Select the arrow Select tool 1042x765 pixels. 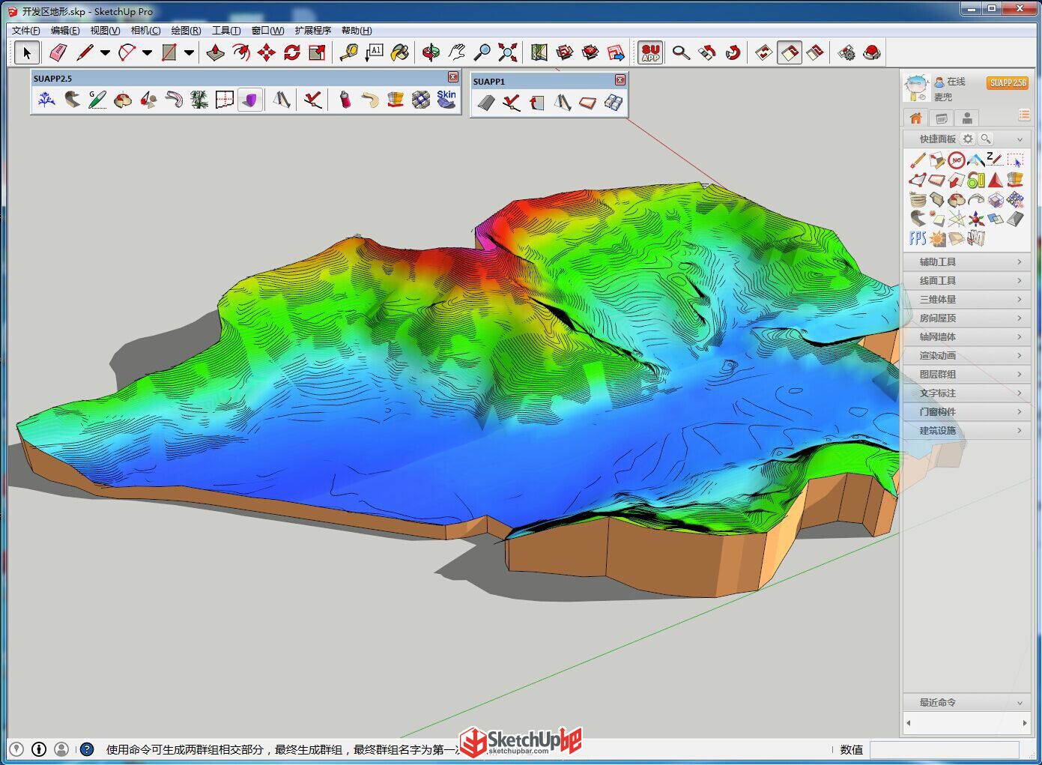click(26, 52)
